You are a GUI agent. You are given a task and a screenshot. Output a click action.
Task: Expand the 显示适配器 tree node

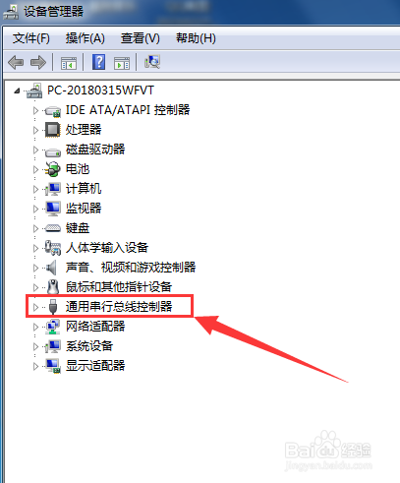35,366
